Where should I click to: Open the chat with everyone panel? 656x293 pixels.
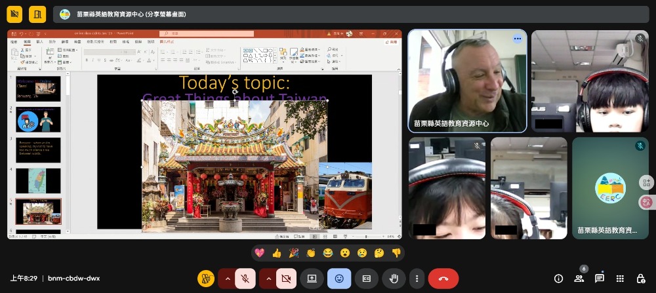(600, 279)
